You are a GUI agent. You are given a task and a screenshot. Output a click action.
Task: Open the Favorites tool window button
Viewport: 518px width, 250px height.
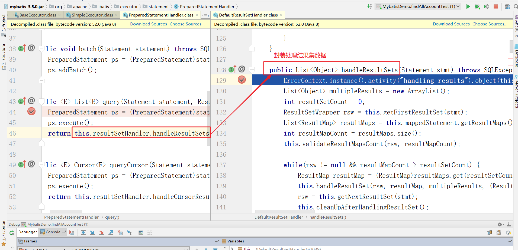(x=4, y=233)
